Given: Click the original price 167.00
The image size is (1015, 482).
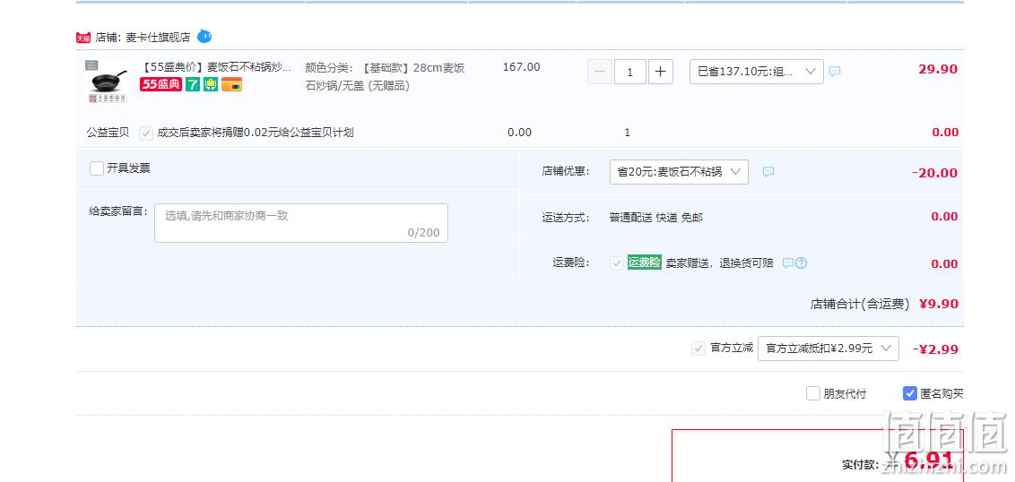Looking at the screenshot, I should [x=521, y=67].
